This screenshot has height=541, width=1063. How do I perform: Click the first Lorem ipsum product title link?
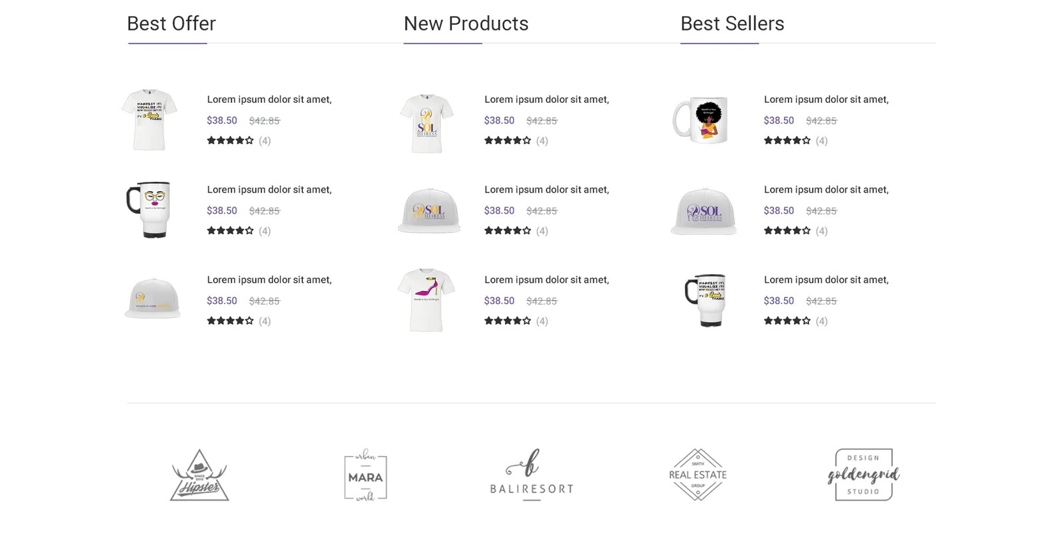pyautogui.click(x=268, y=99)
